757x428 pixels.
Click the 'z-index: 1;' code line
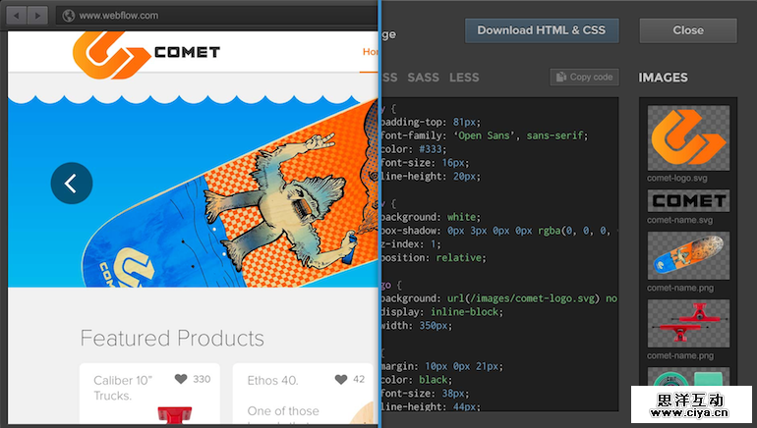pos(411,244)
